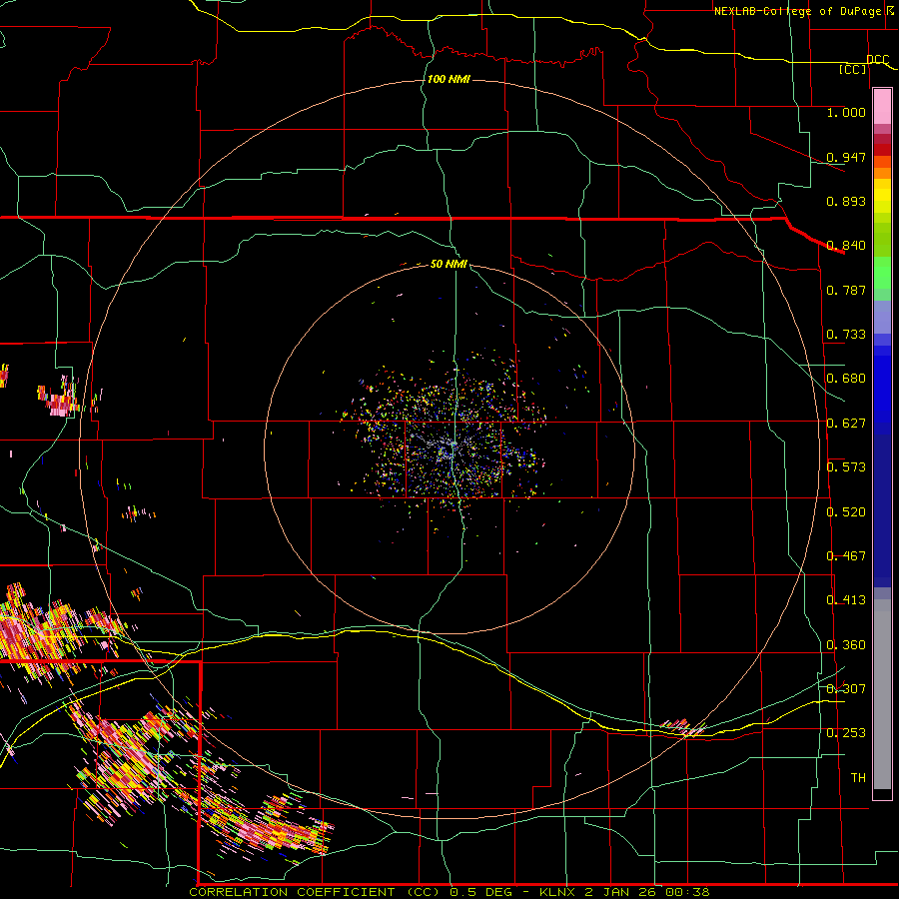Click the small pink echo on the southeast 100 NMI ring
The height and width of the screenshot is (899, 899).
click(684, 726)
